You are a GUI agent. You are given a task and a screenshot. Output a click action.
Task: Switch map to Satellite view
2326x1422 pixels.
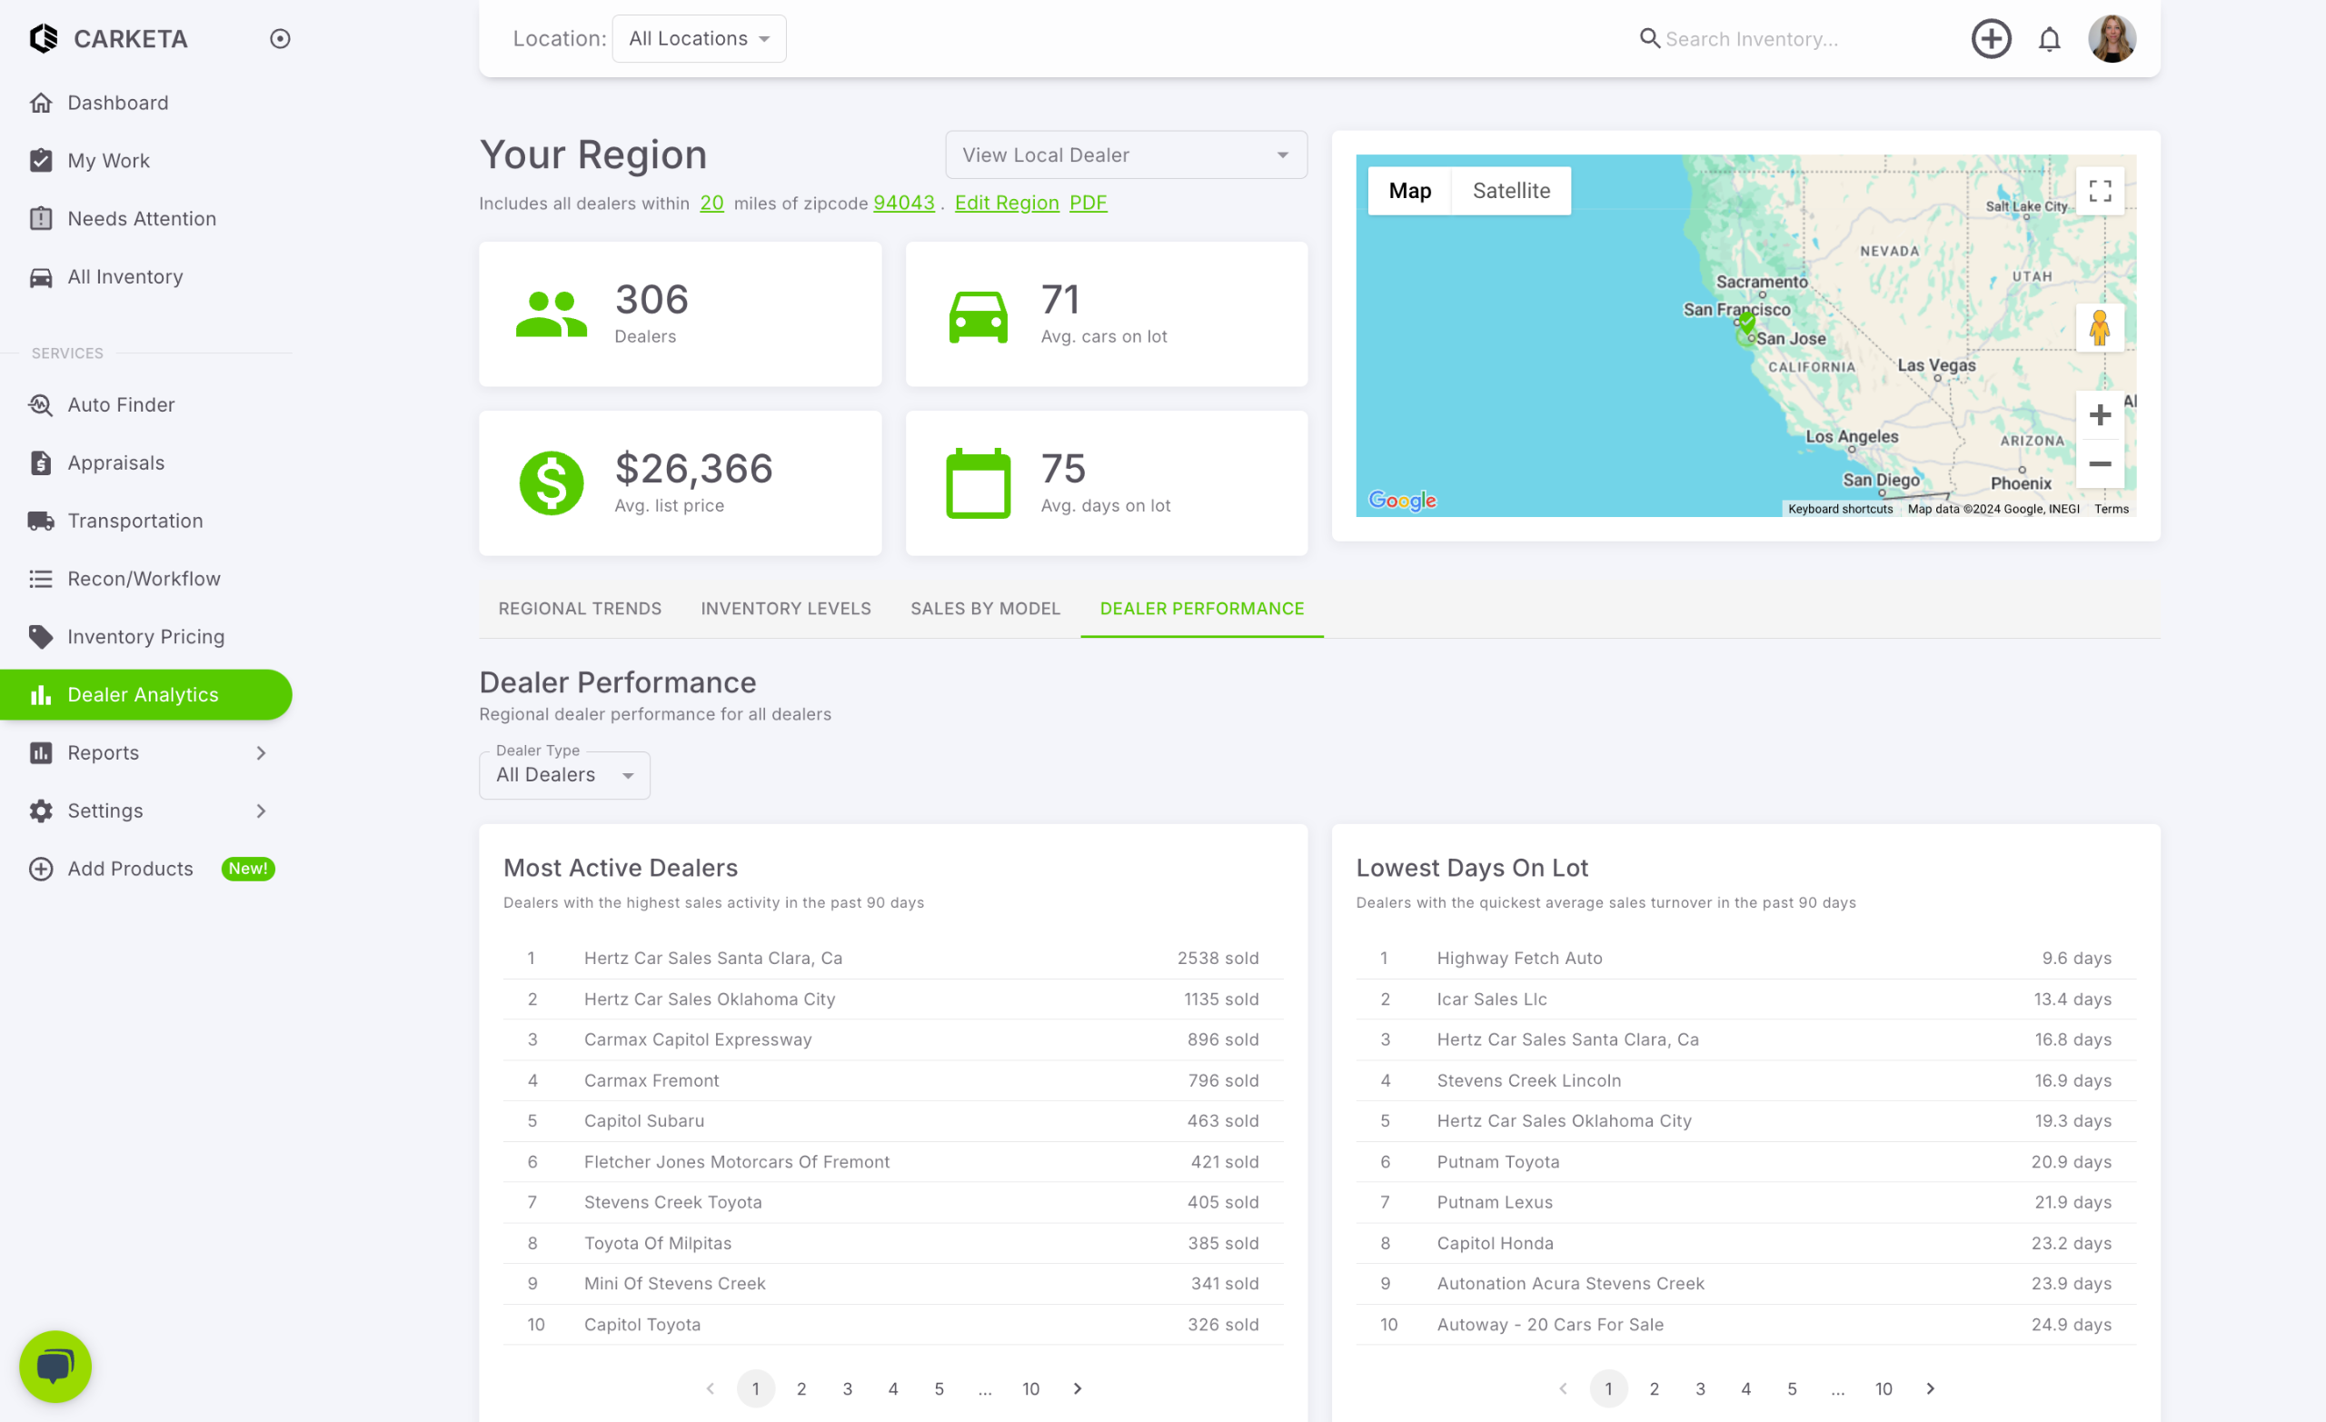pos(1510,191)
